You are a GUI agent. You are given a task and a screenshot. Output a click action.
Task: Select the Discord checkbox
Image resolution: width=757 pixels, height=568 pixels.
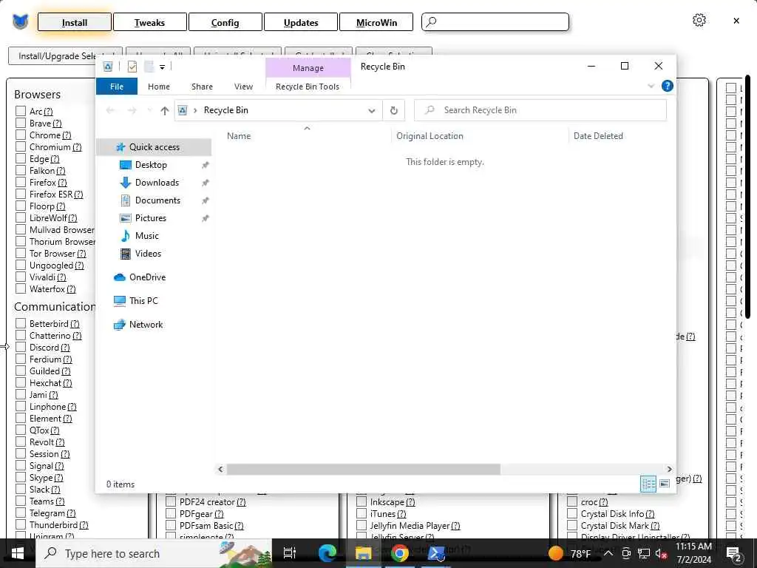[21, 347]
